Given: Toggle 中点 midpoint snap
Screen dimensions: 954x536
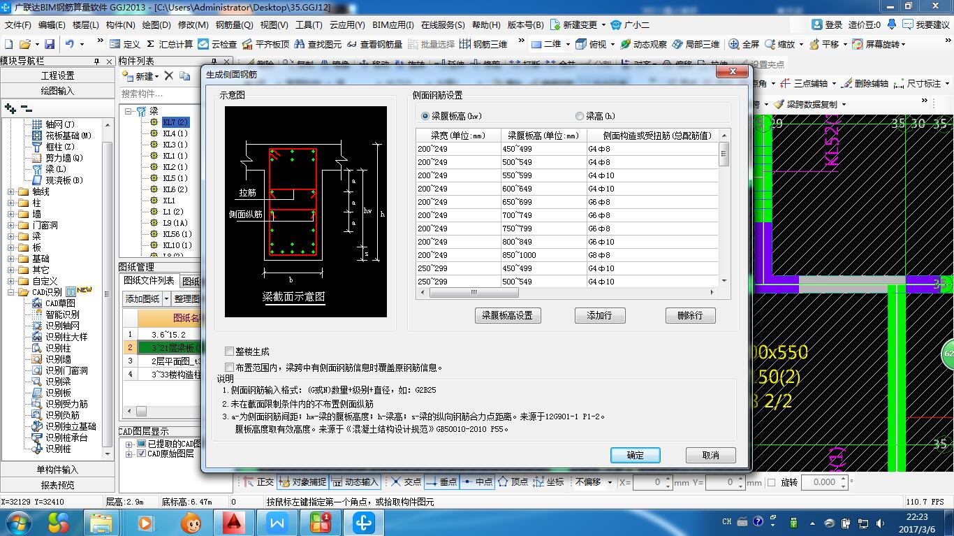Looking at the screenshot, I should click(477, 481).
